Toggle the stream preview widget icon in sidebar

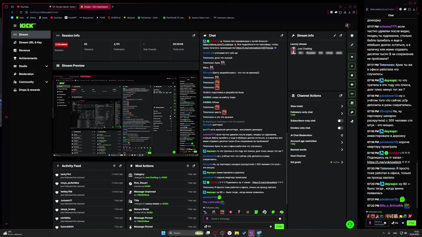coord(352,57)
